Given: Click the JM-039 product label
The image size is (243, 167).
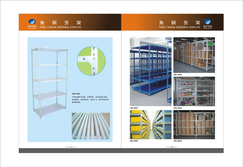Looking at the screenshot, I should click(76, 94).
